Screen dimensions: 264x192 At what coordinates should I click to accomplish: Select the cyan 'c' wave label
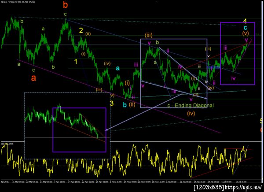[246, 27]
